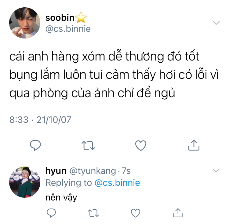This screenshot has height=224, width=229.
Task: Open hyun's profile picture
Action: (x=25, y=182)
